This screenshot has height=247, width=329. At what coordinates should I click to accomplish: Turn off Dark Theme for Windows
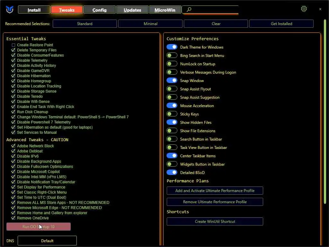click(172, 47)
